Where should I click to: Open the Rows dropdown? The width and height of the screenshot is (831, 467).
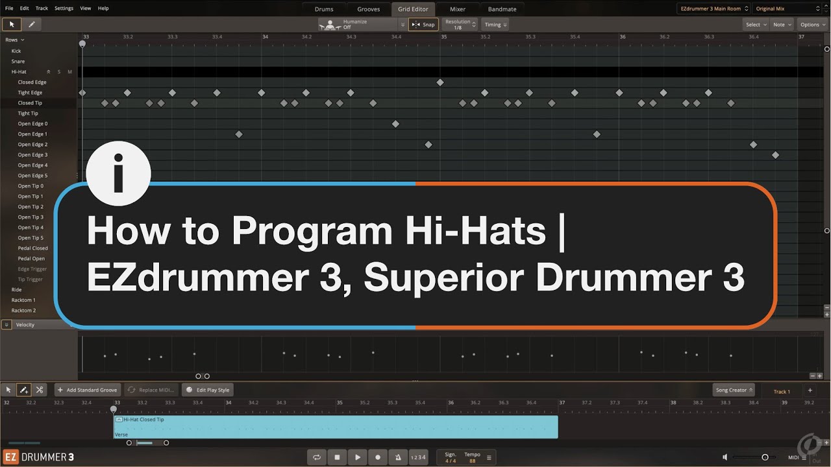(15, 40)
